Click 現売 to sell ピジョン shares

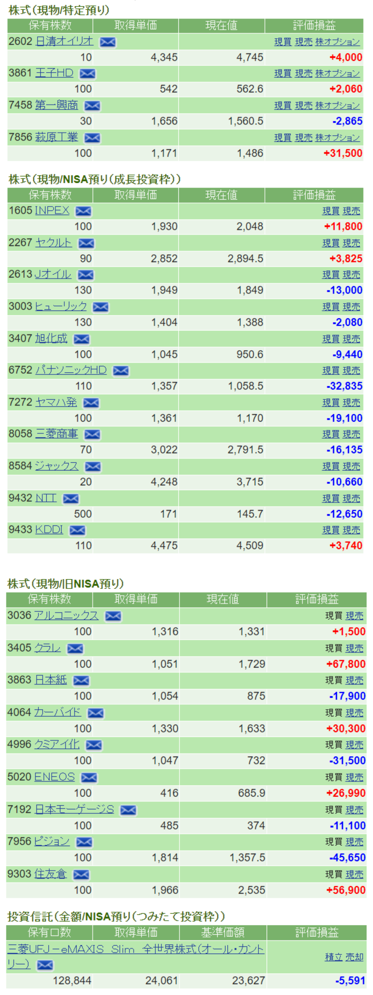point(354,842)
